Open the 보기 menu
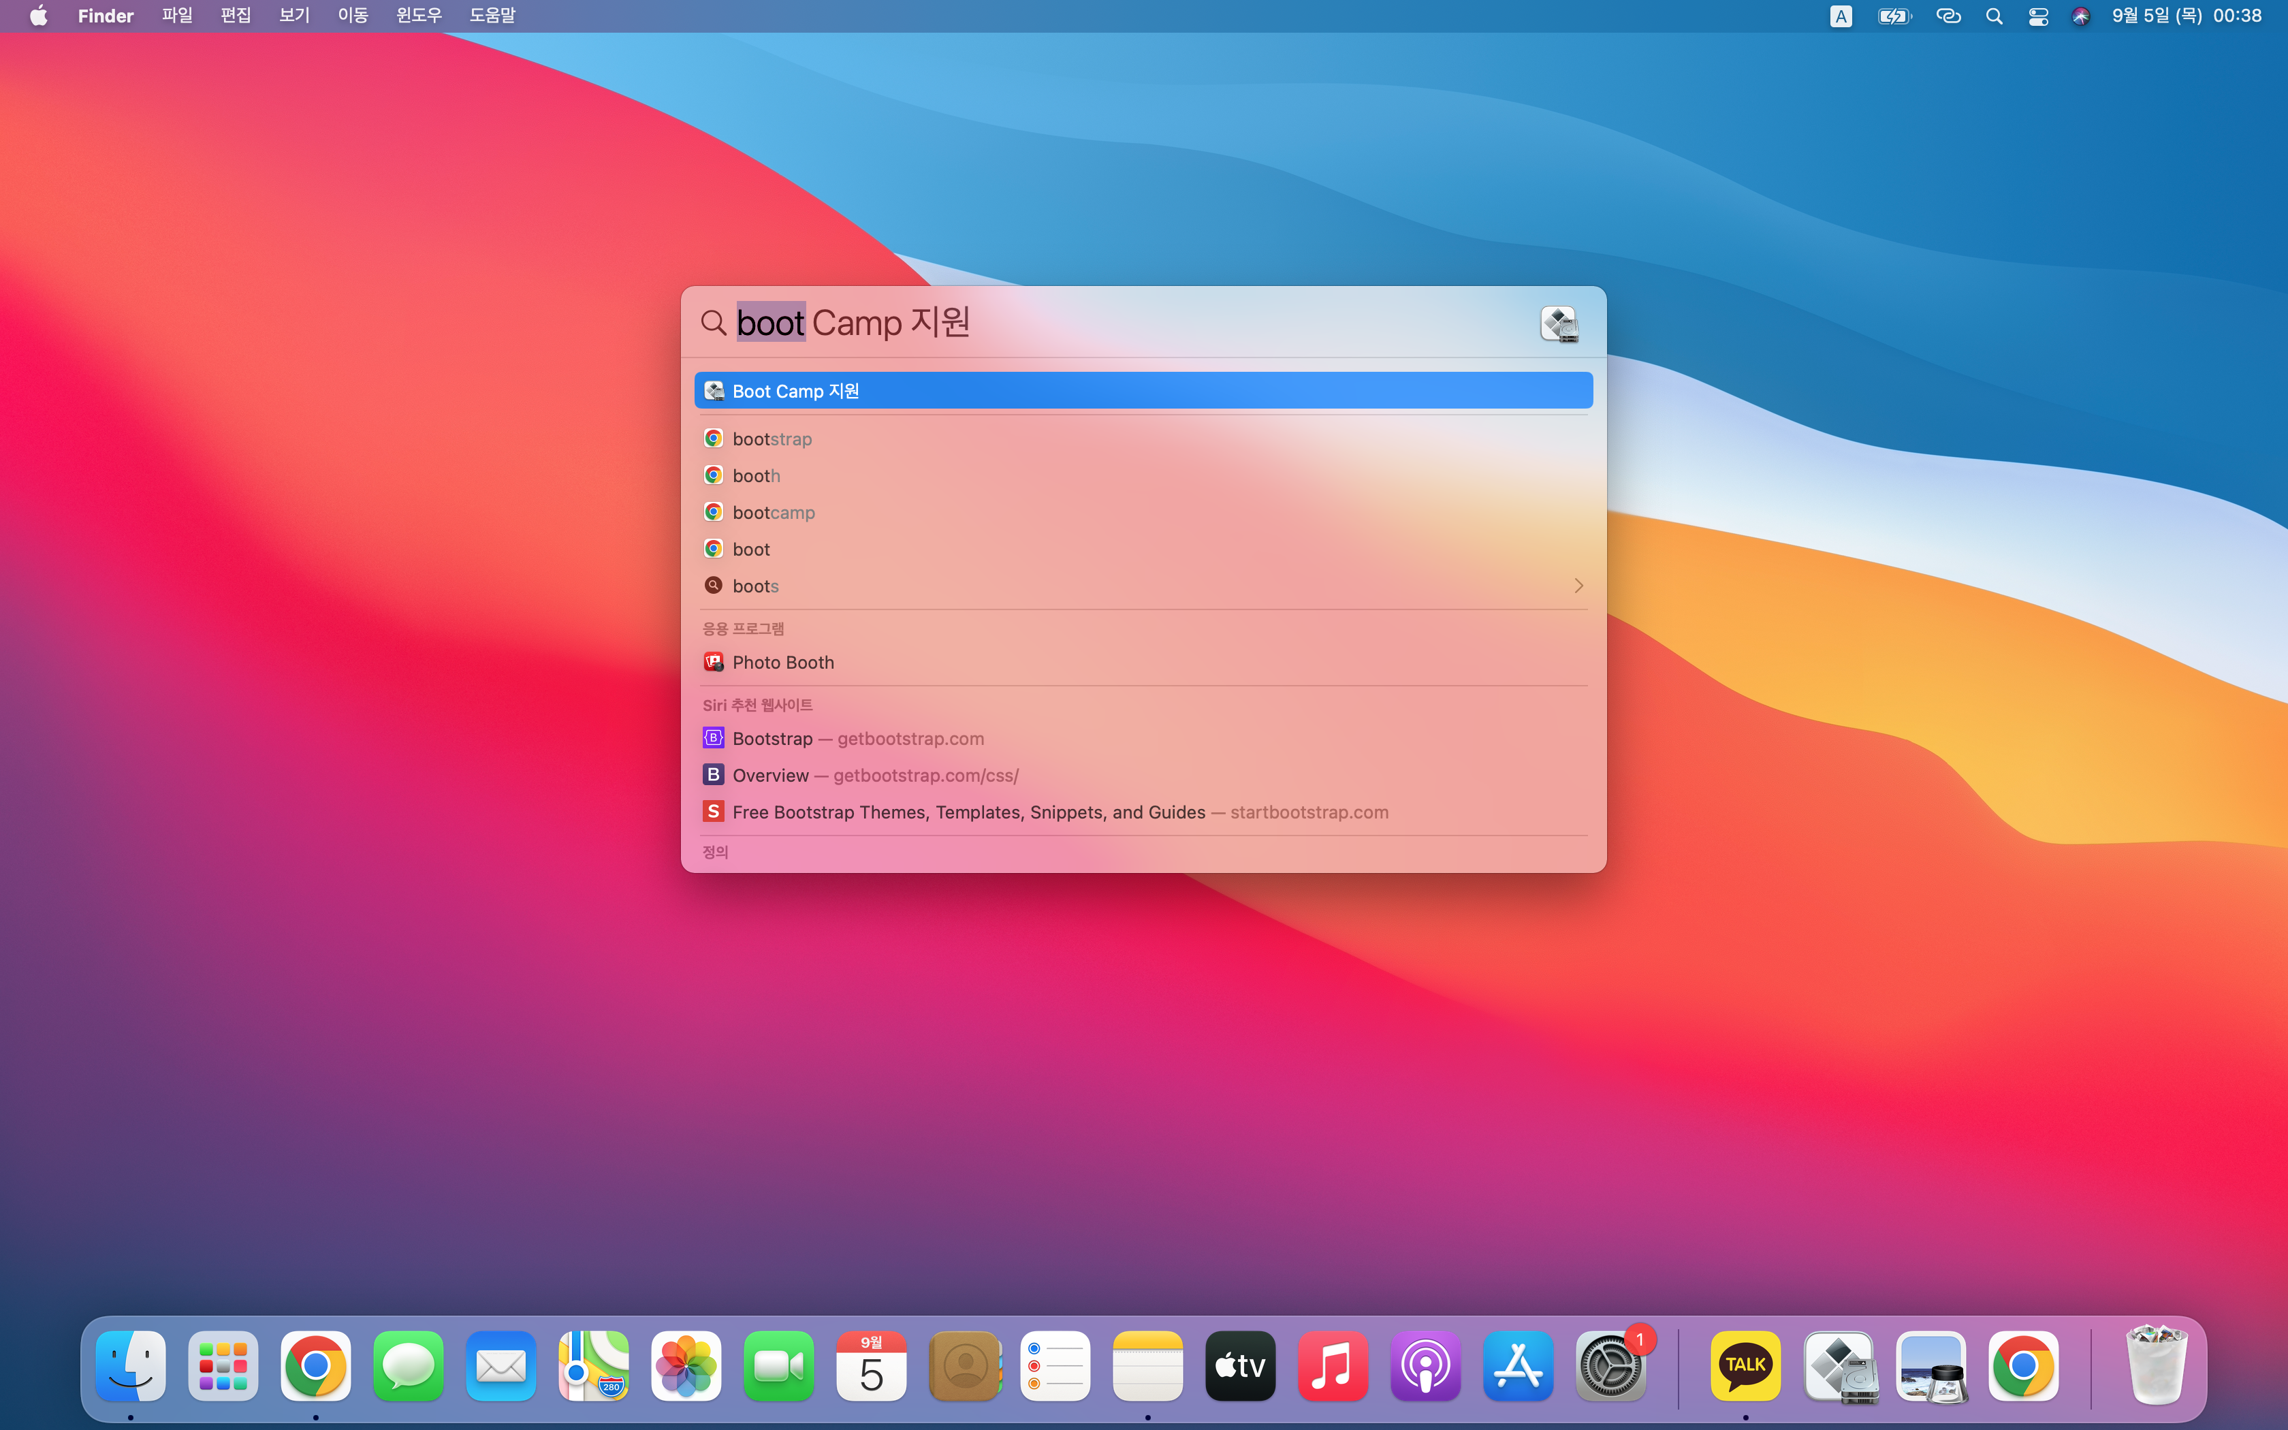2288x1430 pixels. [x=293, y=16]
